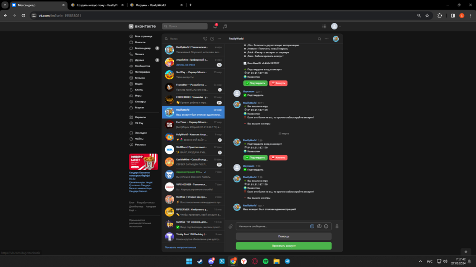Open VK Pay icon in sidebar
Viewport: 476px width, 267px height.
pos(131,124)
